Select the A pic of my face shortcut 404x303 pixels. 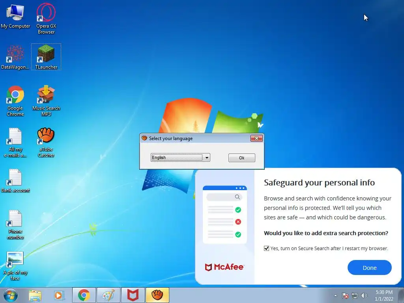pyautogui.click(x=15, y=266)
